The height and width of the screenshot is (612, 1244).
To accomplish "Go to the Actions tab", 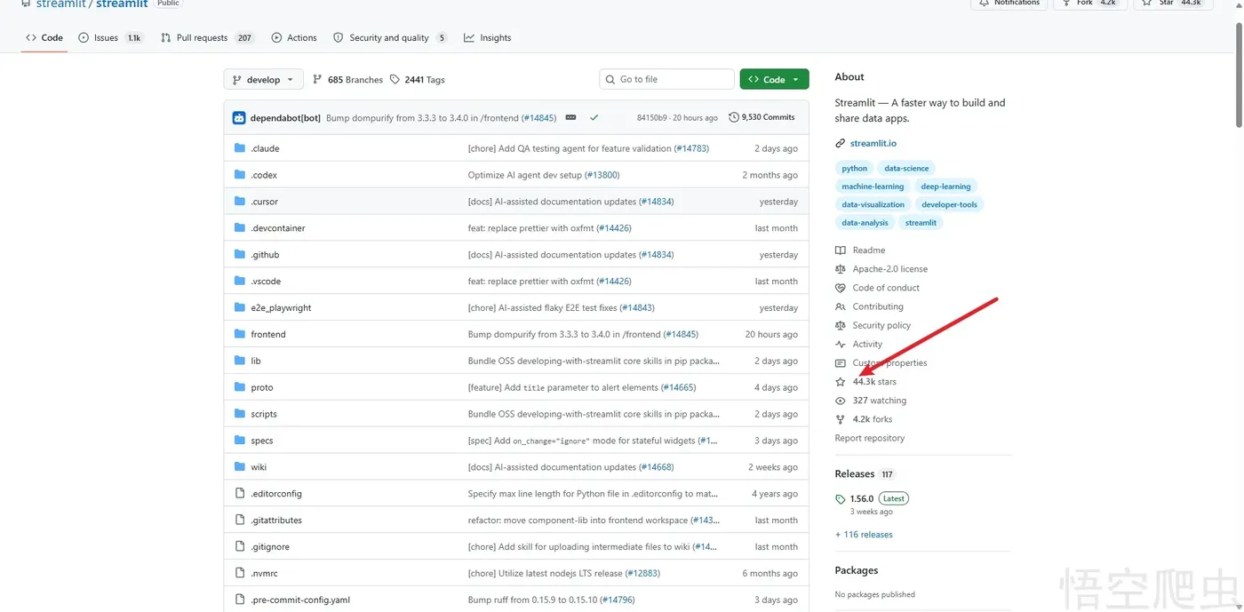I will 294,38.
